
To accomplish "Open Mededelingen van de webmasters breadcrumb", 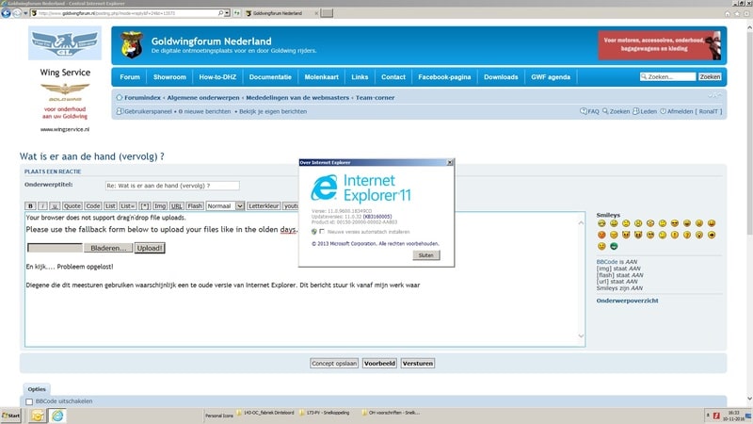I will [297, 98].
